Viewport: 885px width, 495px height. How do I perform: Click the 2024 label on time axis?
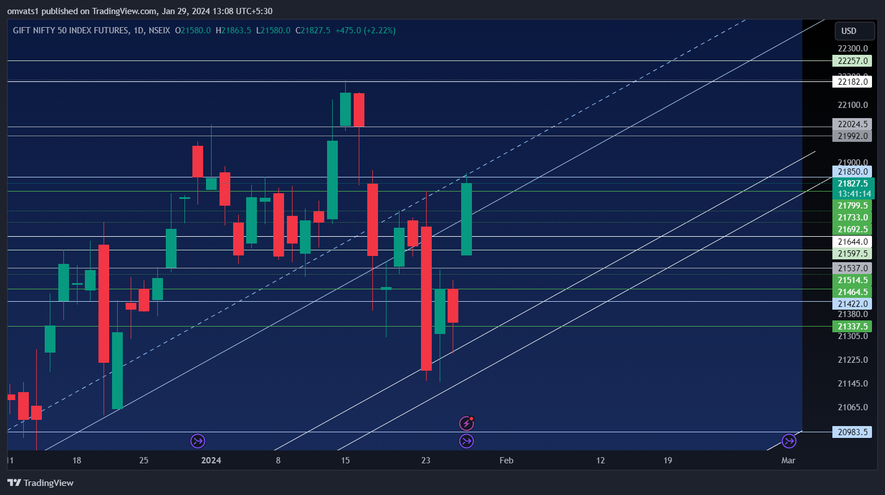(x=211, y=461)
